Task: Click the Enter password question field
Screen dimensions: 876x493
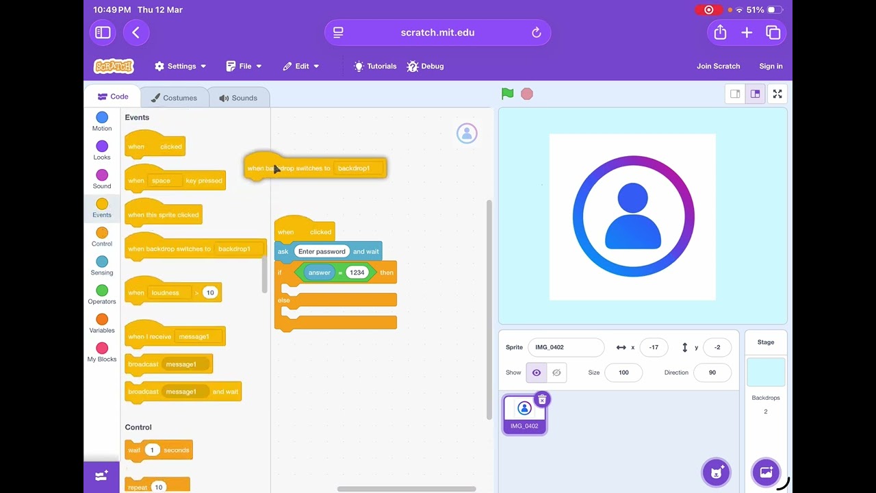Action: coord(322,251)
